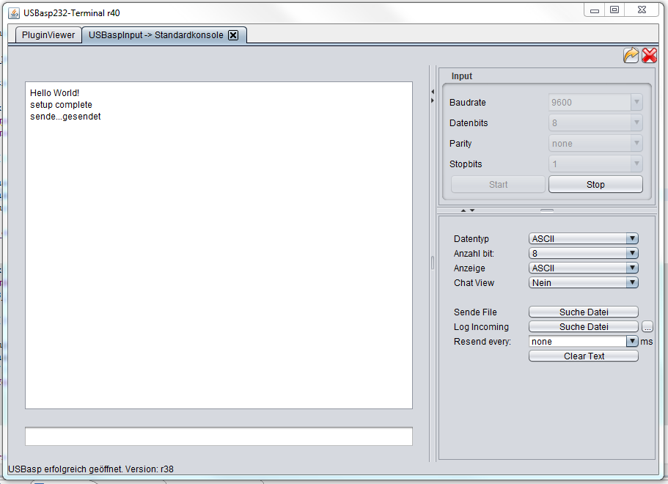Click the 'sende...gesendet' console line
Viewport: 668px width, 484px height.
65,117
